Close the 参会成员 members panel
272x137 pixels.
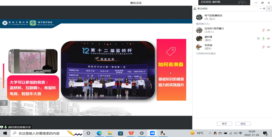[264, 8]
